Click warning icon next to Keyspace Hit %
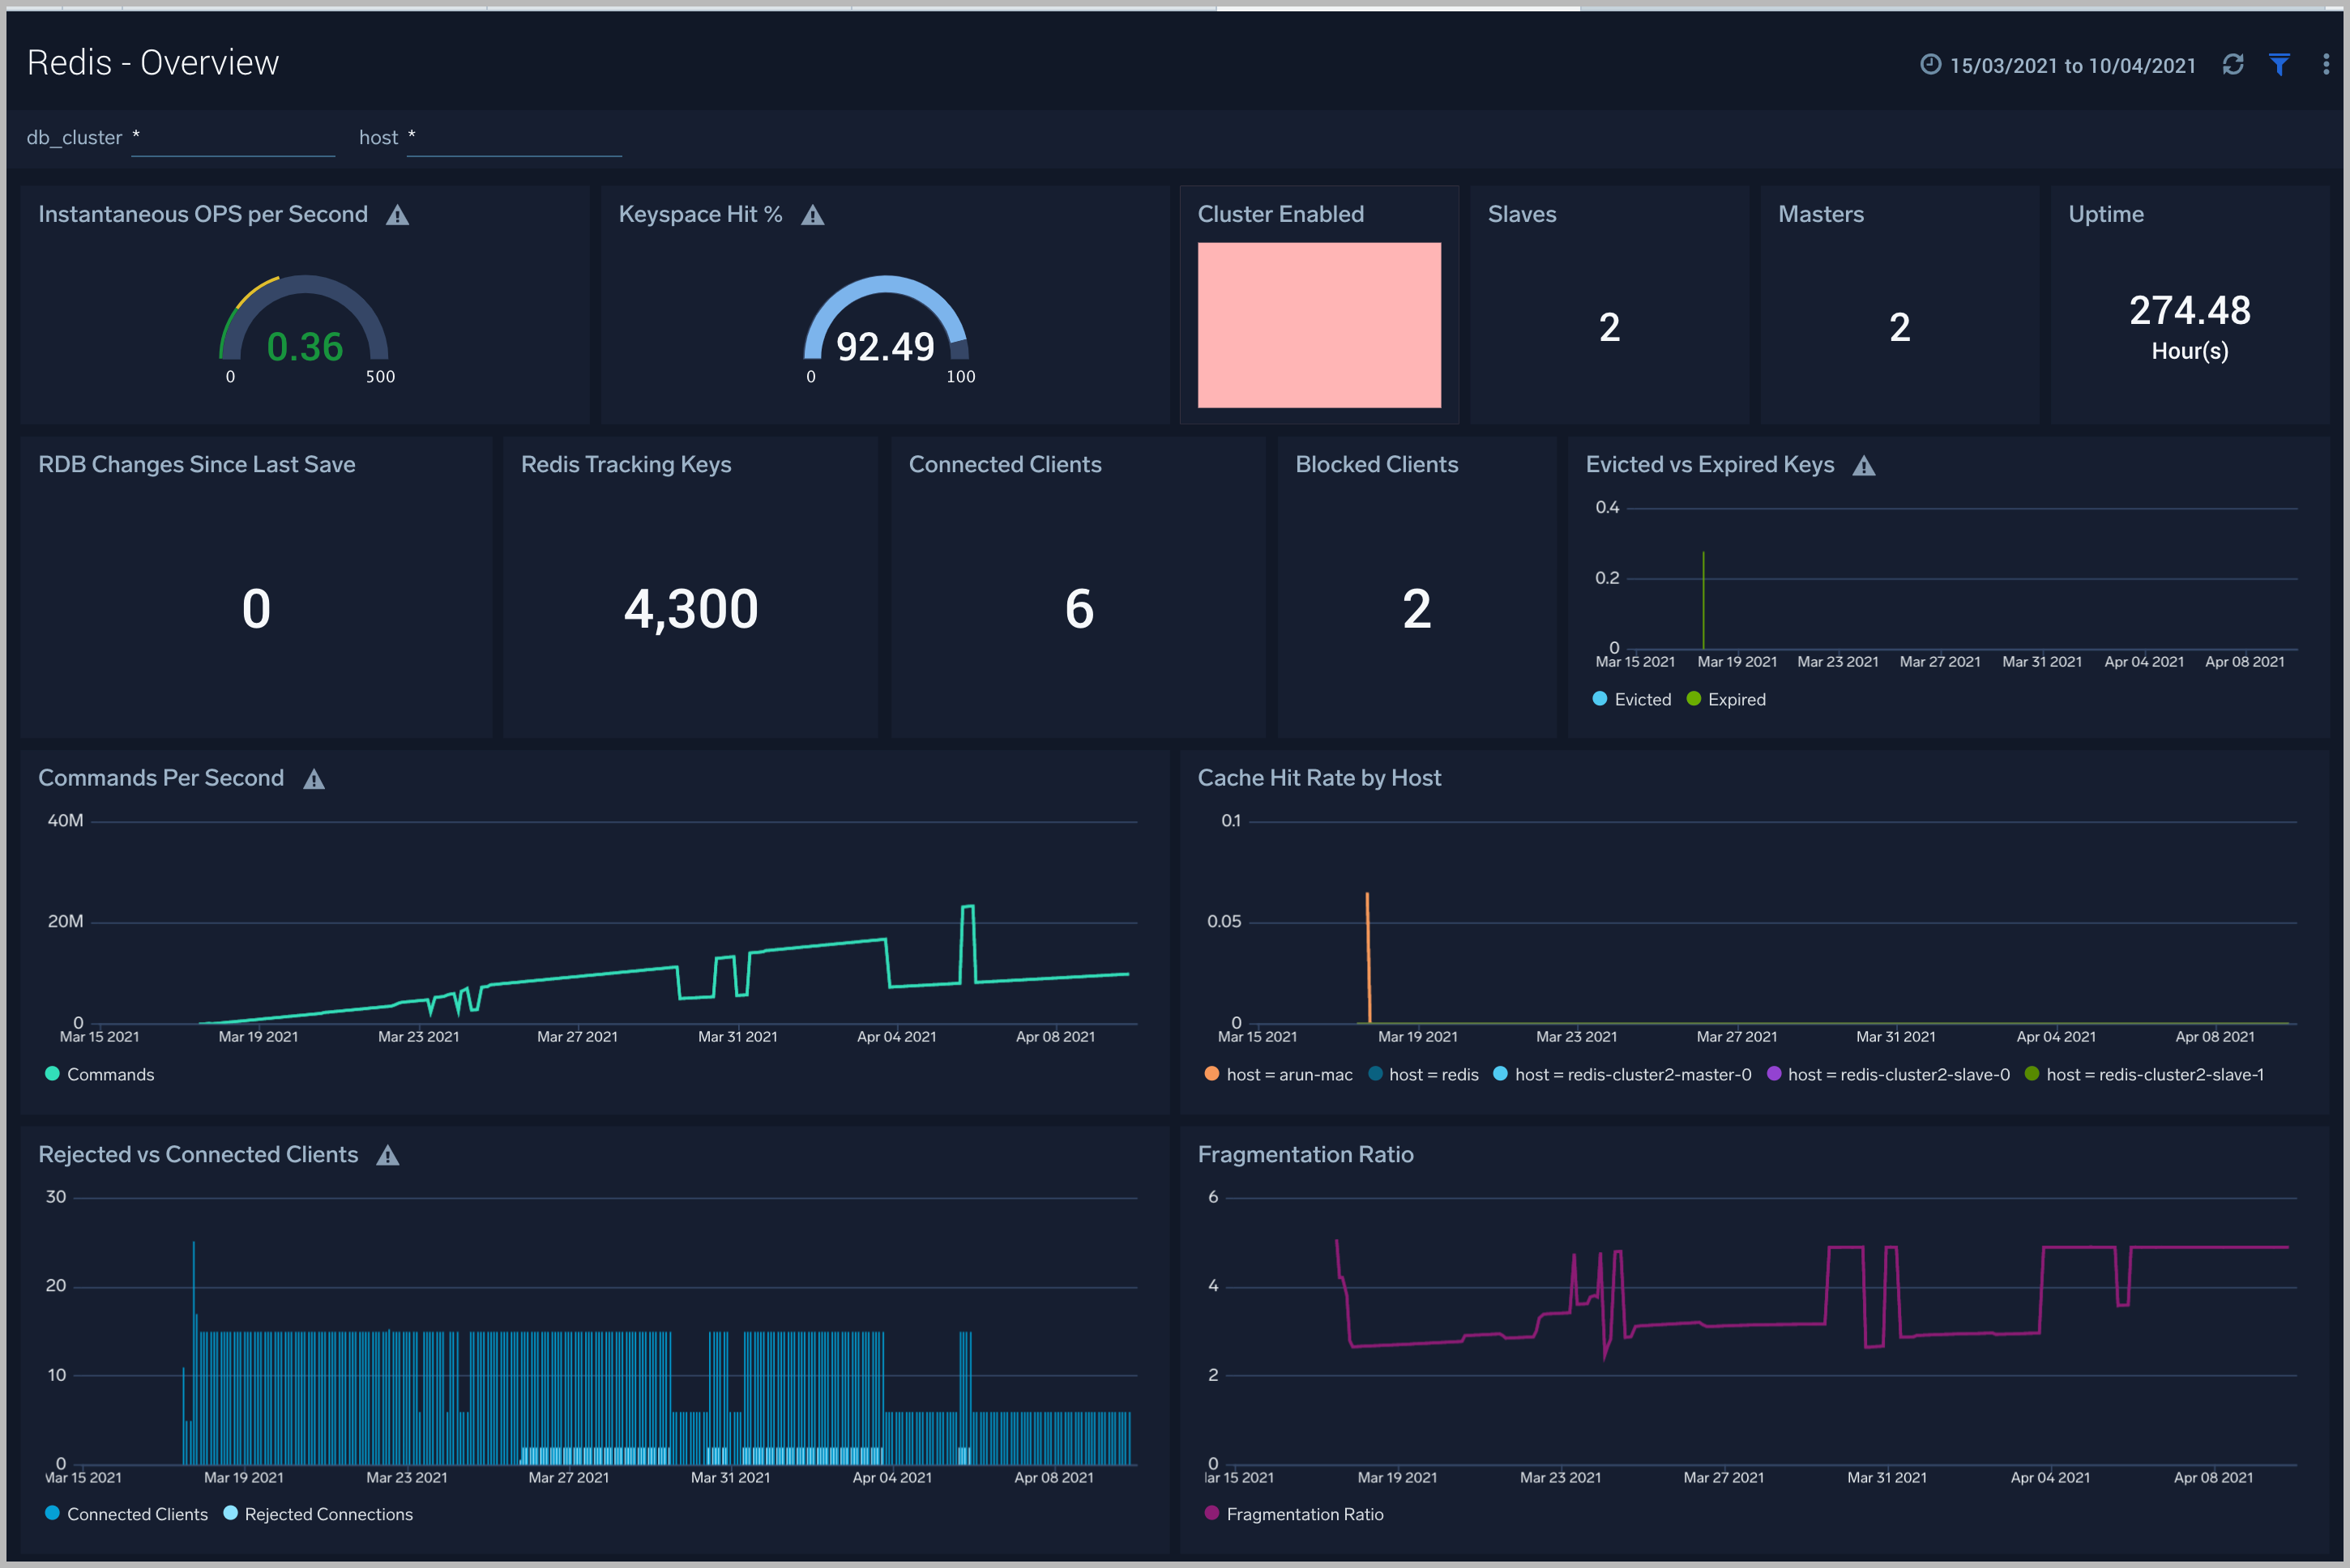 (x=812, y=215)
